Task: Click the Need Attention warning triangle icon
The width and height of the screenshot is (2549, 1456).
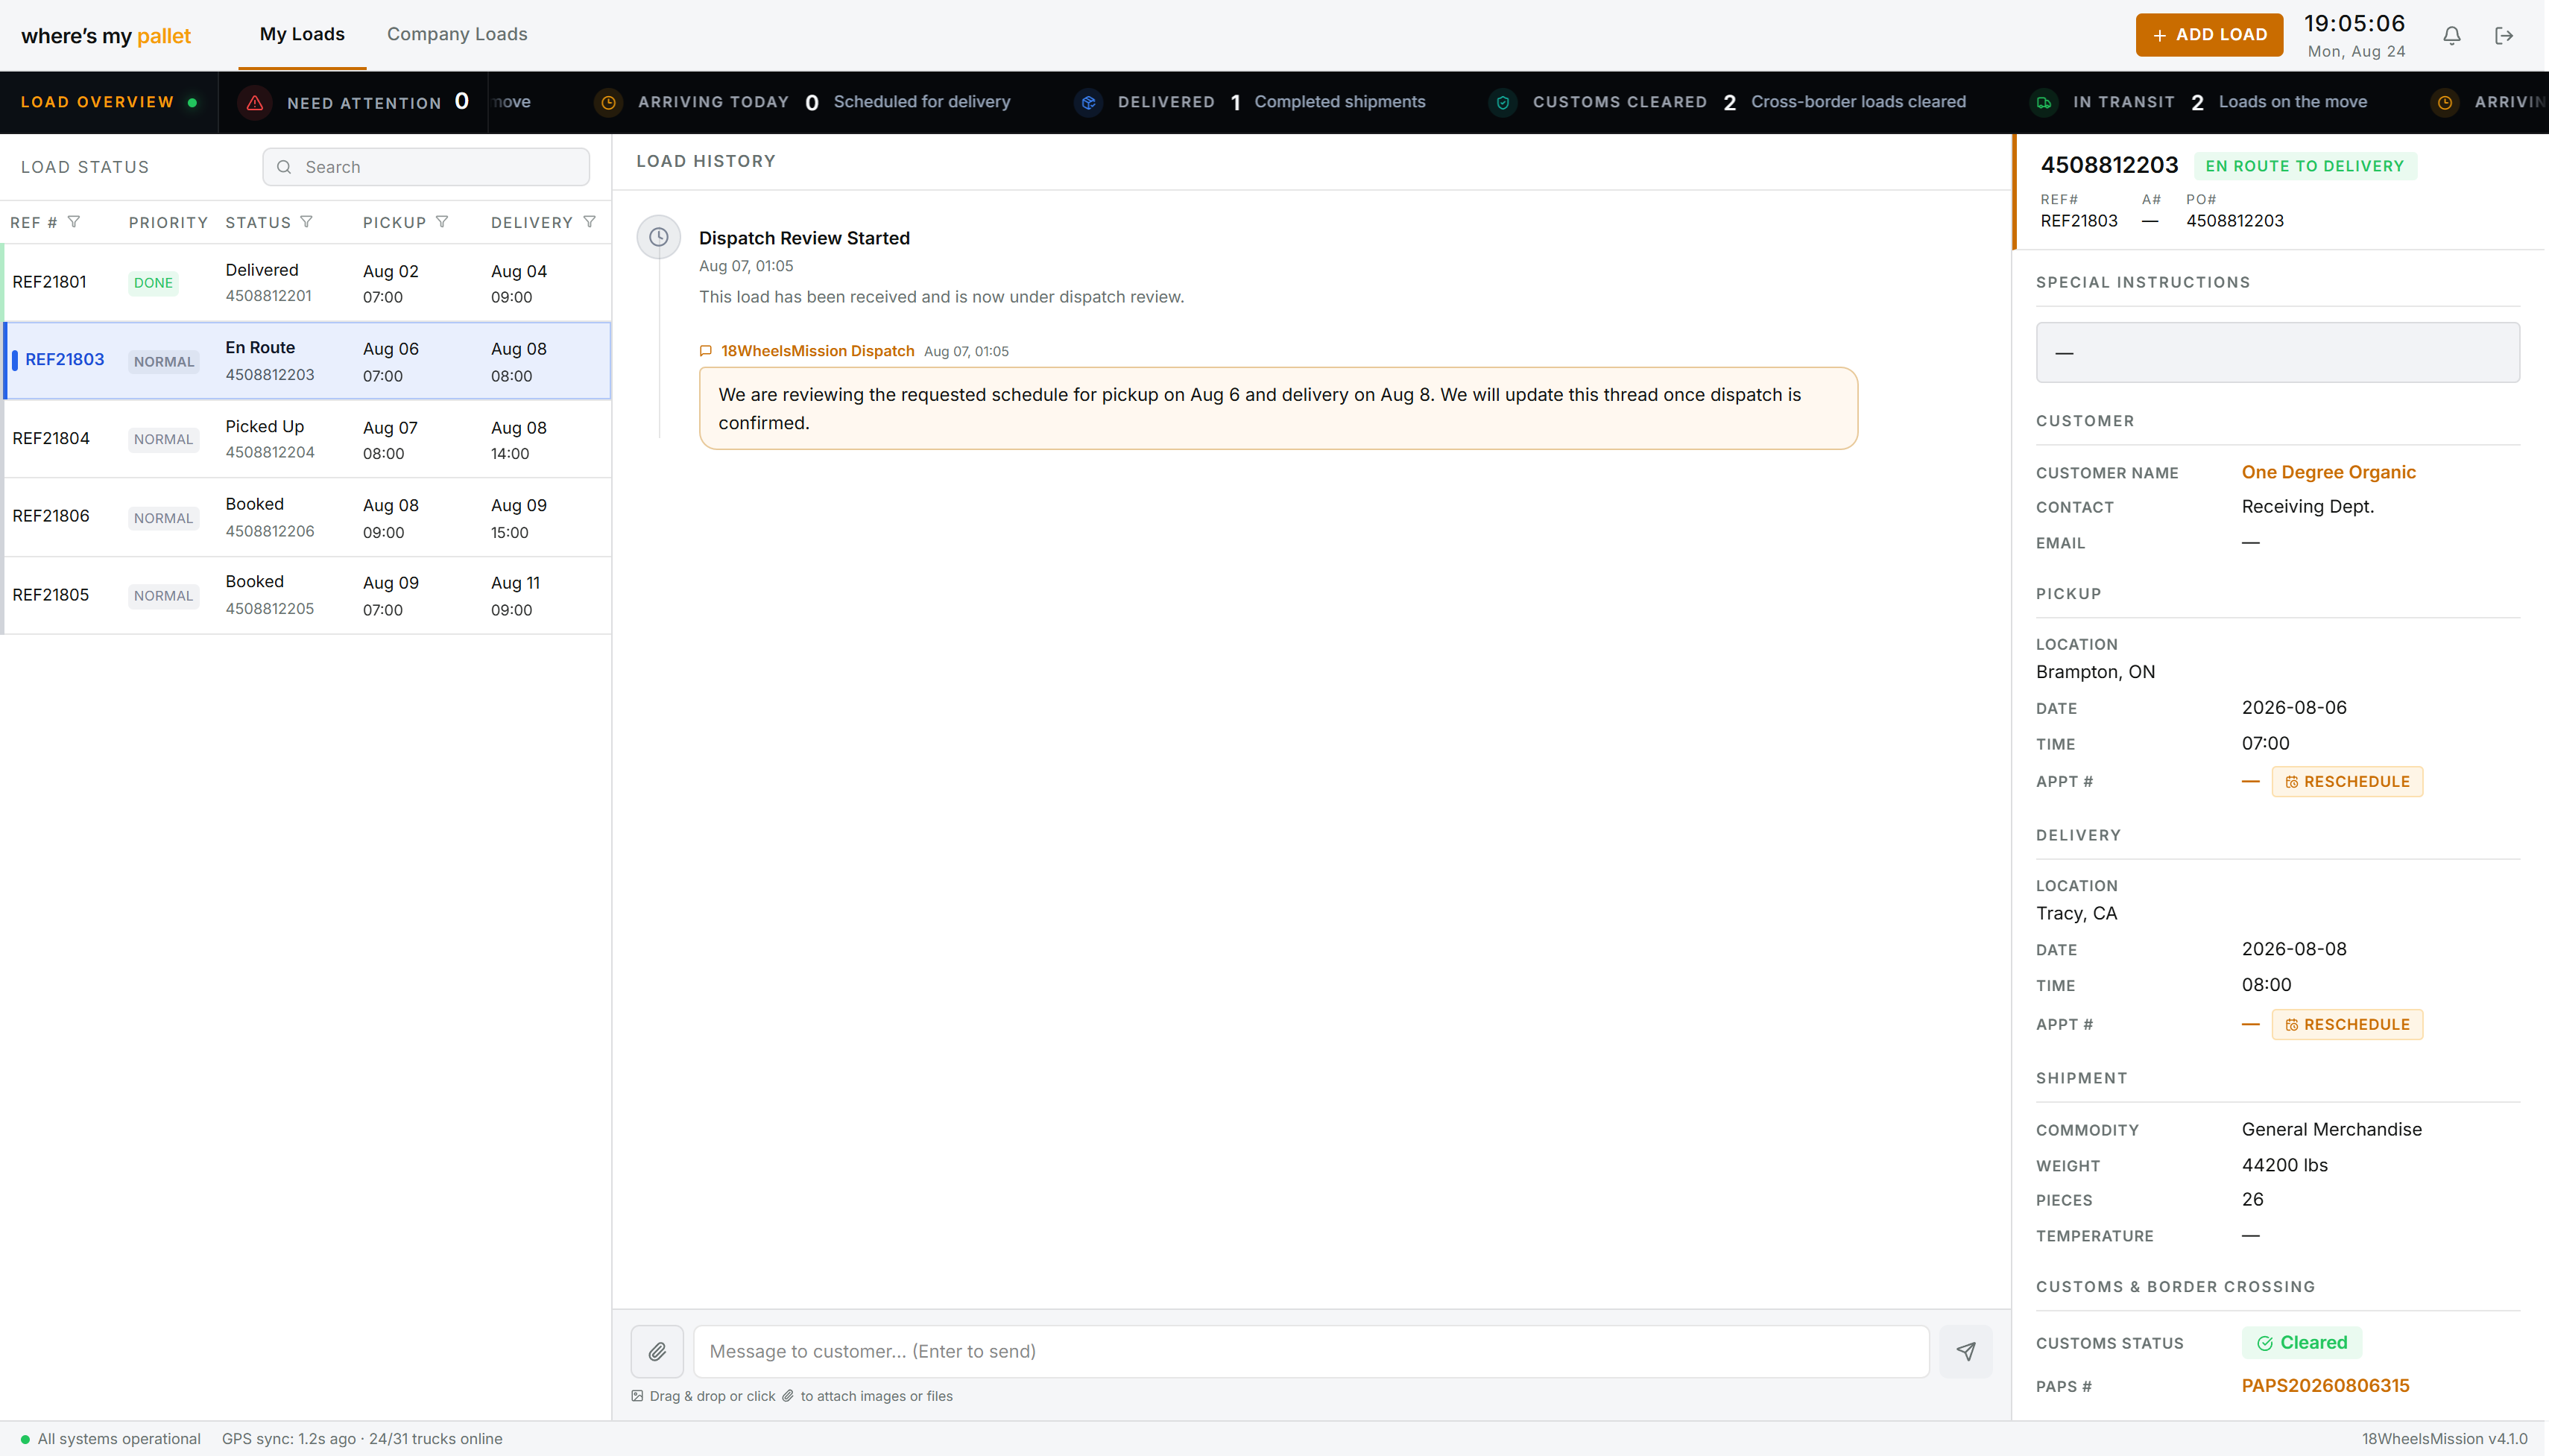Action: click(x=255, y=102)
